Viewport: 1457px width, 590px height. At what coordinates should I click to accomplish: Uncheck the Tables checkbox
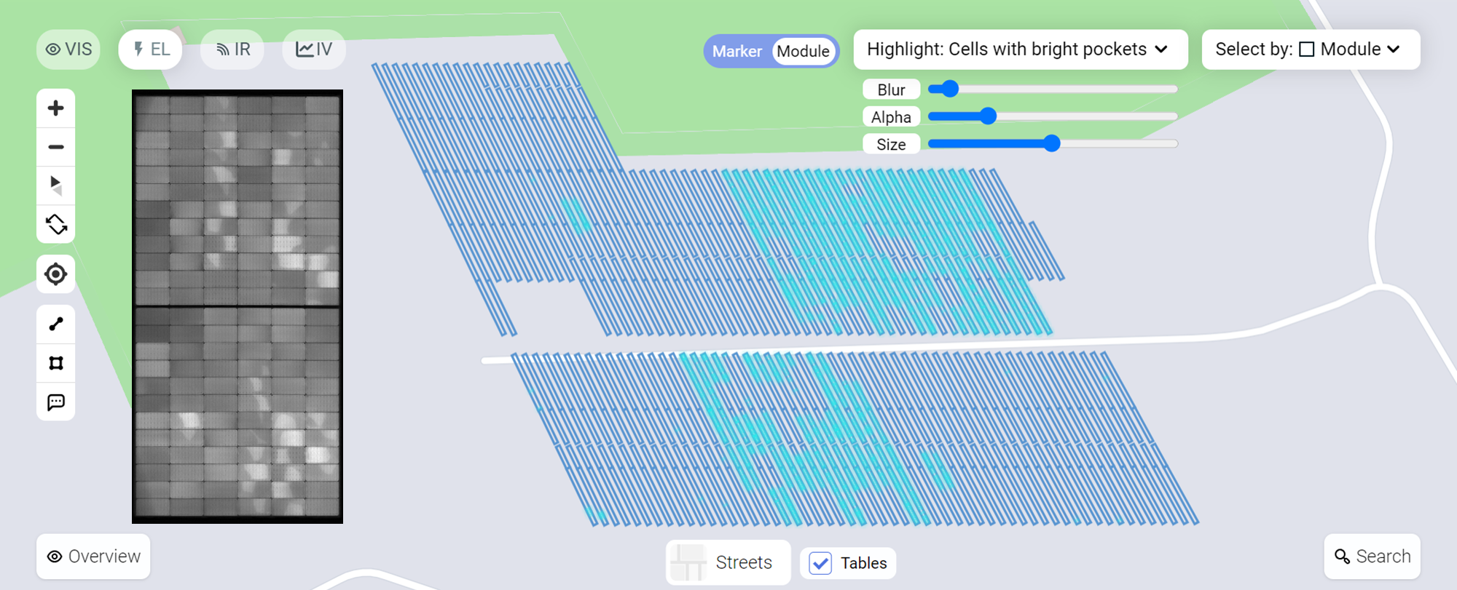coord(820,563)
